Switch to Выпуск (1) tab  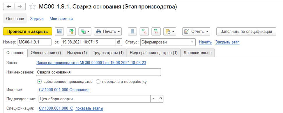(x=77, y=53)
